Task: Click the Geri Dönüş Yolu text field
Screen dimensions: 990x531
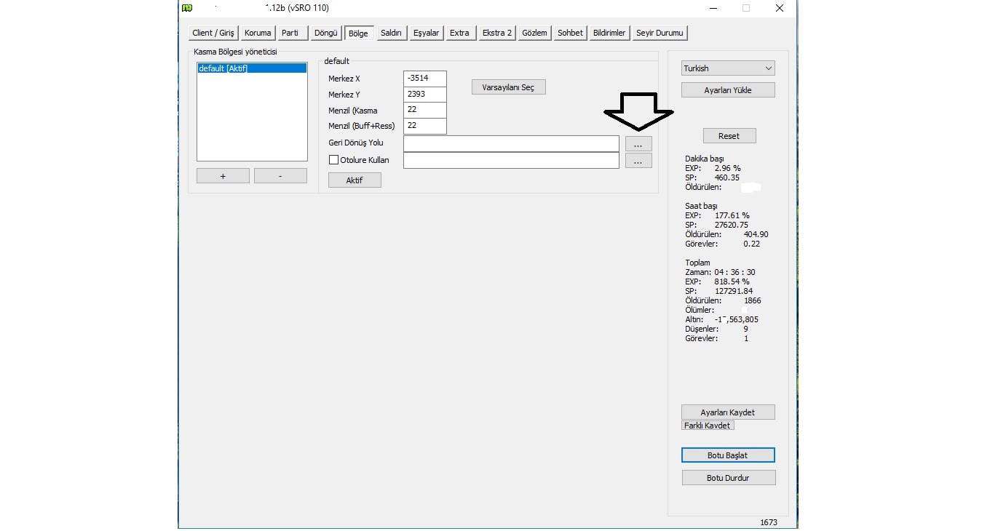Action: coord(511,143)
